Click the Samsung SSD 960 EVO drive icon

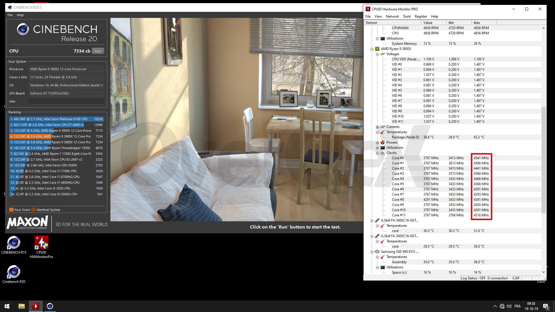[x=377, y=252]
